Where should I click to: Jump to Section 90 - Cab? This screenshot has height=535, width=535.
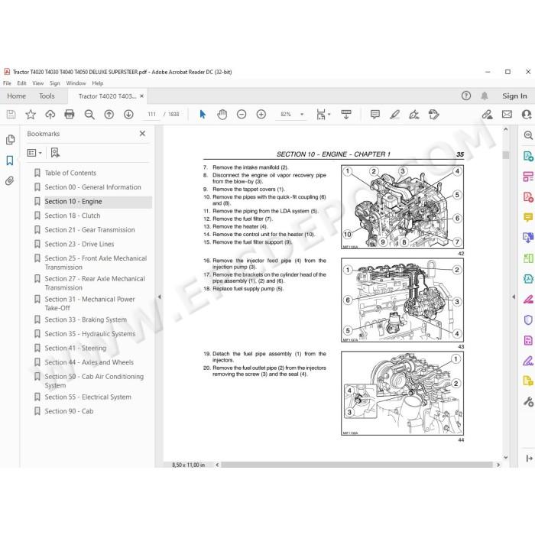point(69,411)
